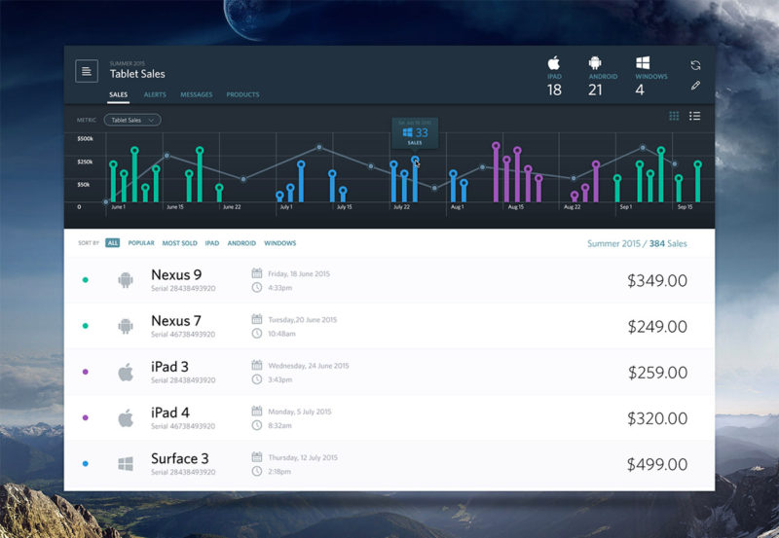Click the purple status dot for iPad 3

tap(86, 372)
